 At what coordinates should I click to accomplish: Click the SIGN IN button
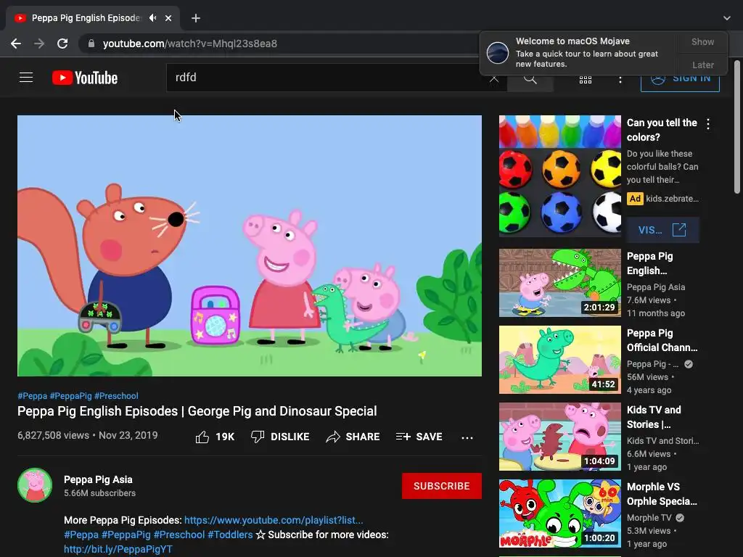point(680,81)
